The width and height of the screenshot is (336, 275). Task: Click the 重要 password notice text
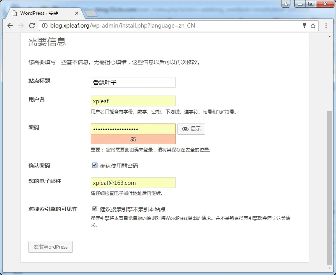(x=151, y=150)
